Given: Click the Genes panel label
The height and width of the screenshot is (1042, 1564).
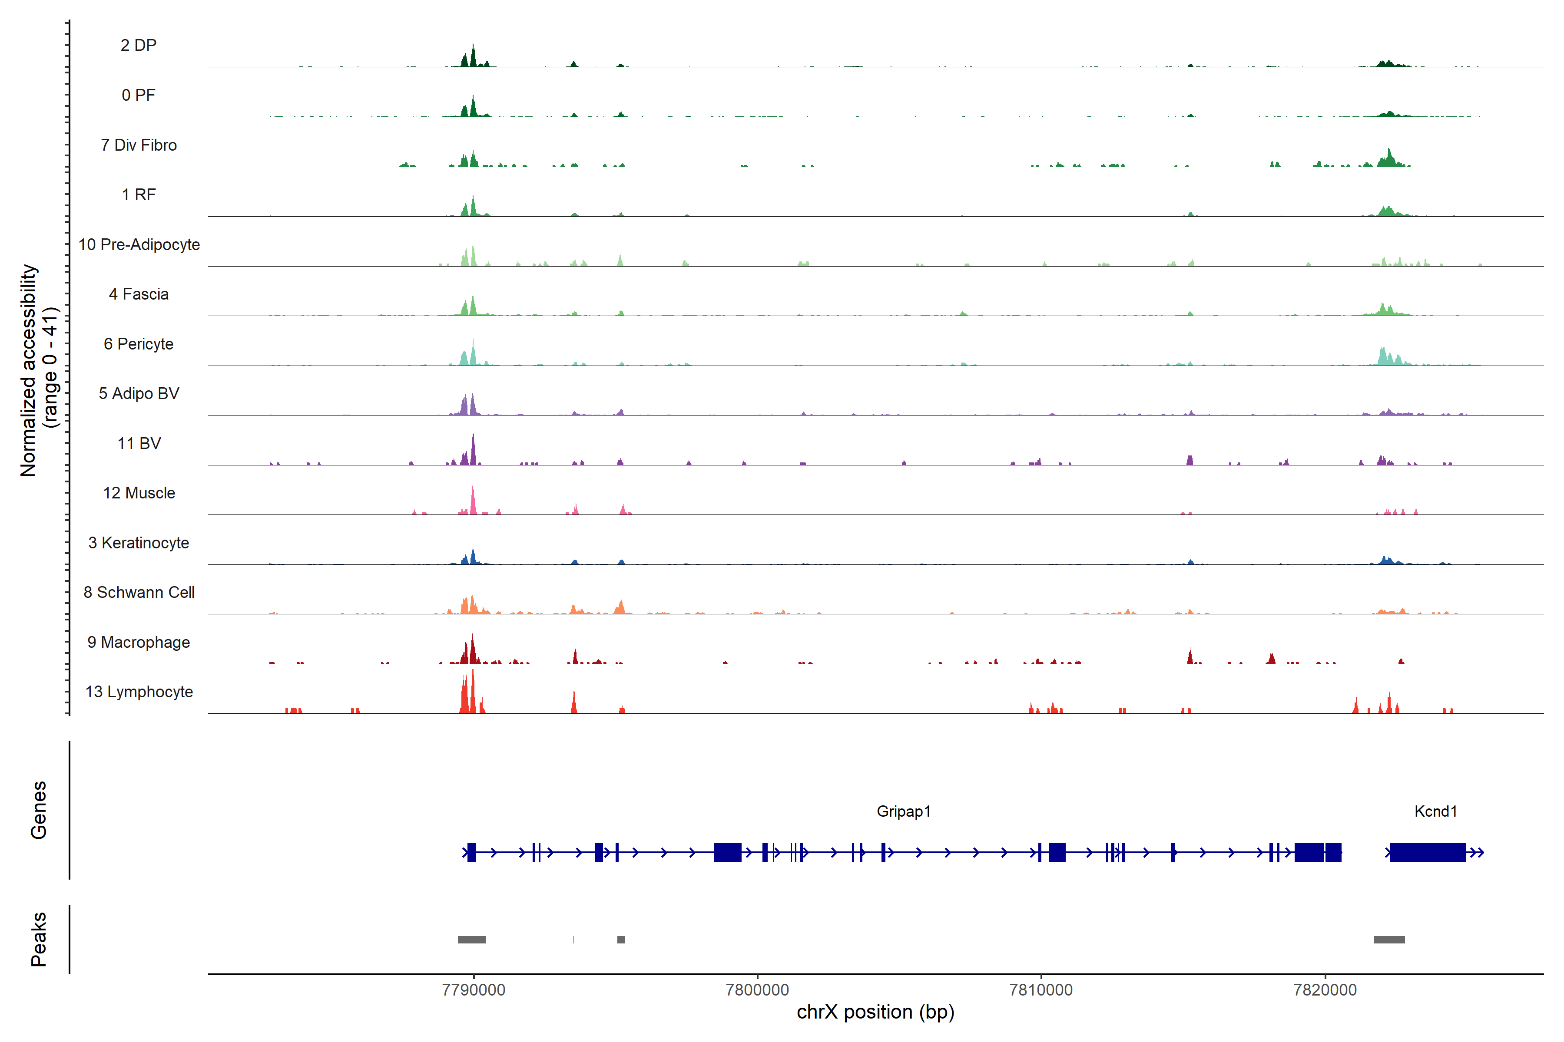Looking at the screenshot, I should click(x=39, y=810).
